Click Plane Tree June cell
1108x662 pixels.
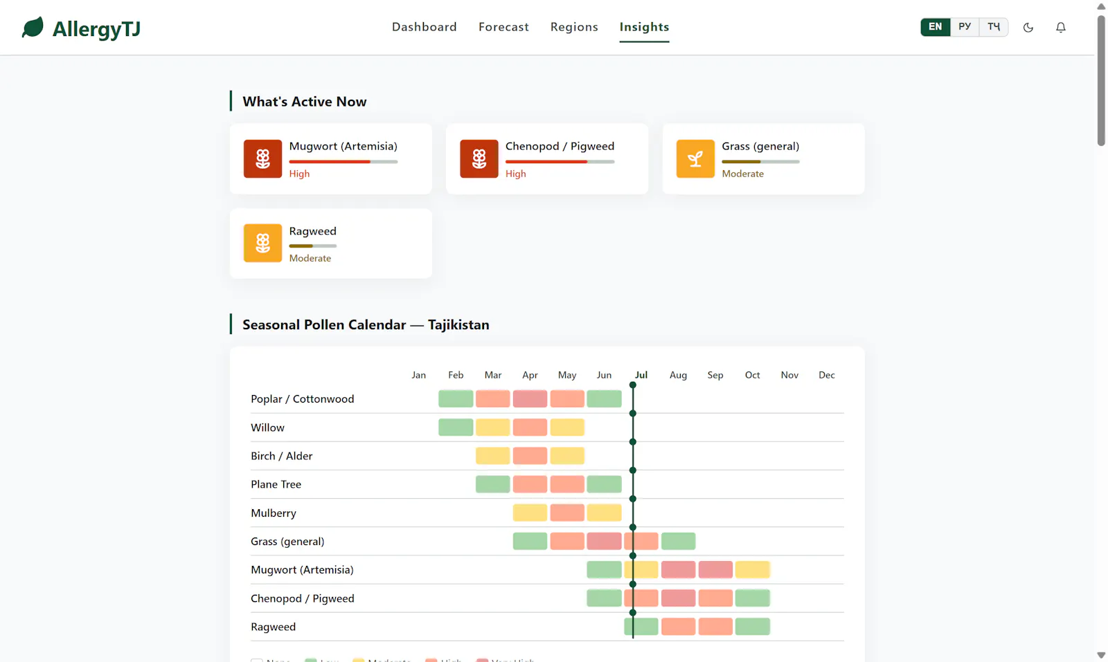click(x=604, y=484)
